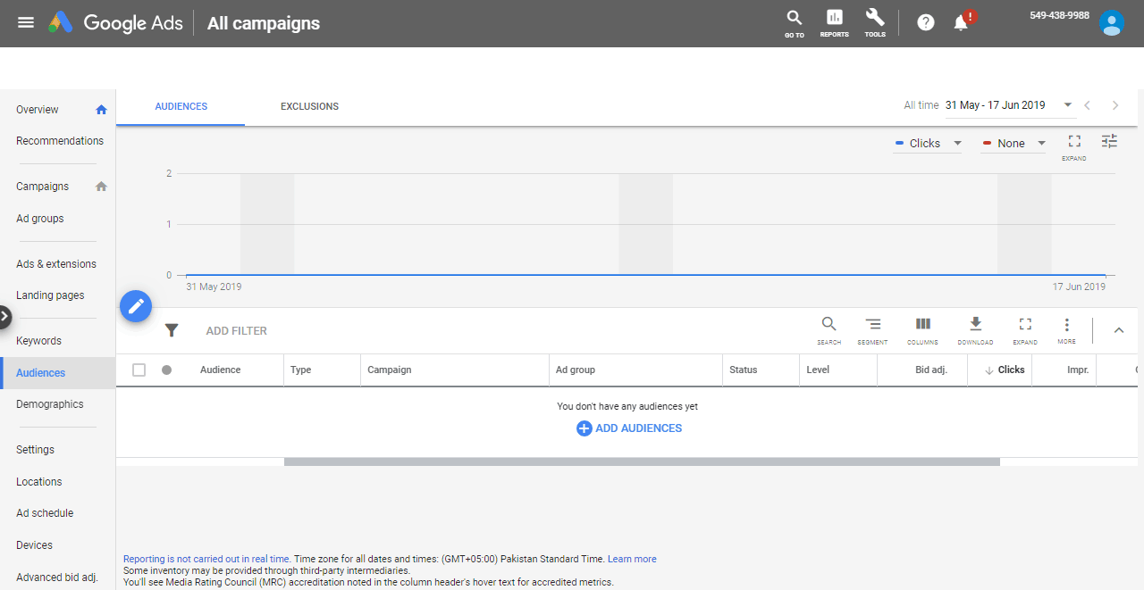
Task: Switch to the Exclusions tab
Action: click(309, 106)
